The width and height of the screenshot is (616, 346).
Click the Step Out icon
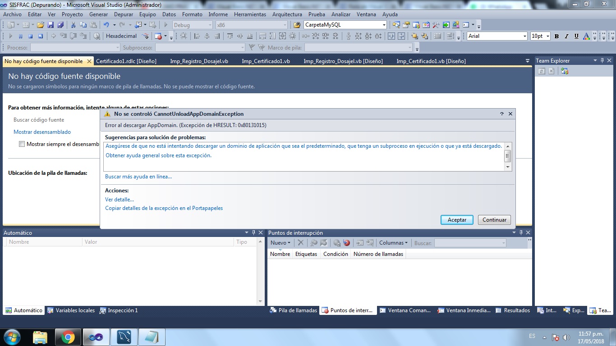(83, 36)
